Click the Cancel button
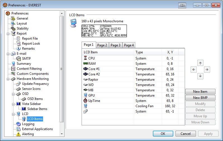223x141 pixels. click(186, 134)
